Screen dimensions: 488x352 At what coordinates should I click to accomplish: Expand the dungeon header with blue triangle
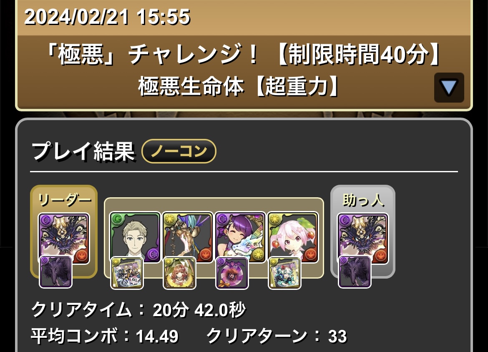pos(449,88)
